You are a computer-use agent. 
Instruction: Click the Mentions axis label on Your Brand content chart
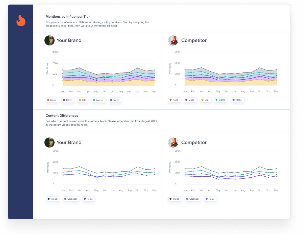pos(47,168)
